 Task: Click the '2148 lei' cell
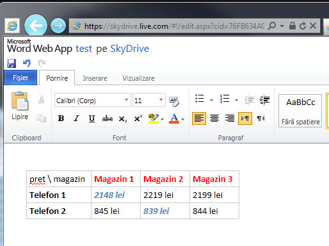click(x=116, y=195)
